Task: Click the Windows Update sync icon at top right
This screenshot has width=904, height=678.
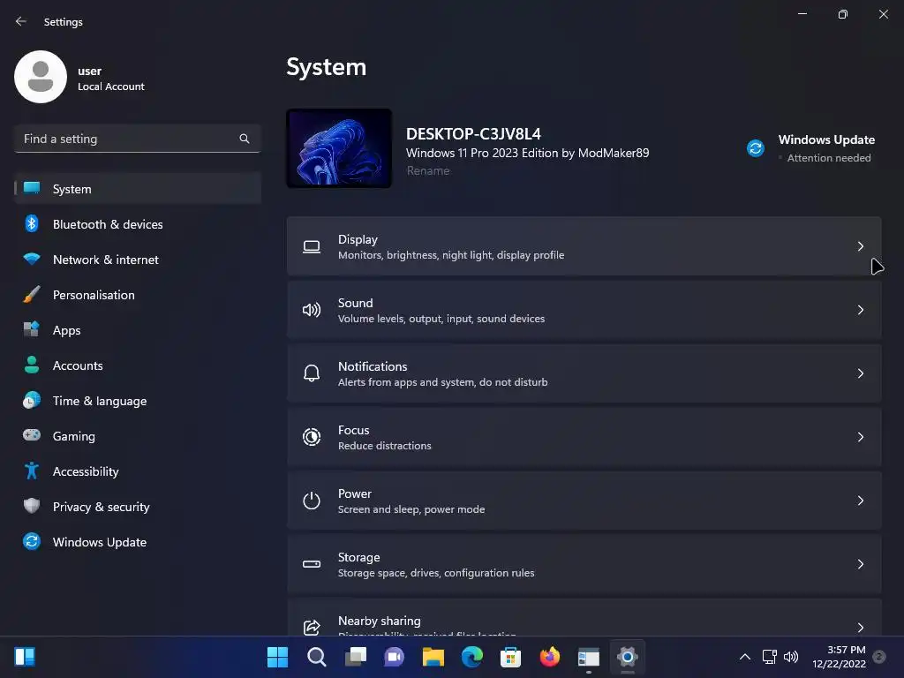Action: click(x=756, y=148)
